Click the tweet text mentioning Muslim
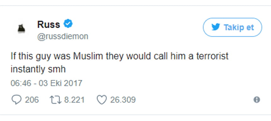Image resolution: width=271 pixels, height=121 pixels. (x=120, y=63)
